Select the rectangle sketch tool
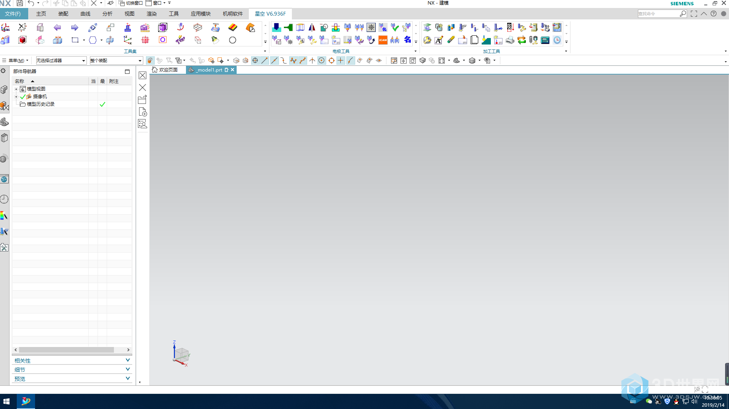This screenshot has width=729, height=409. click(x=75, y=40)
